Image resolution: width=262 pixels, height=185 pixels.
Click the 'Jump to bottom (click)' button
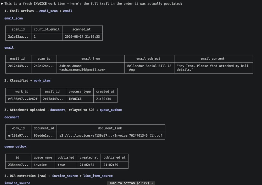tap(131, 183)
